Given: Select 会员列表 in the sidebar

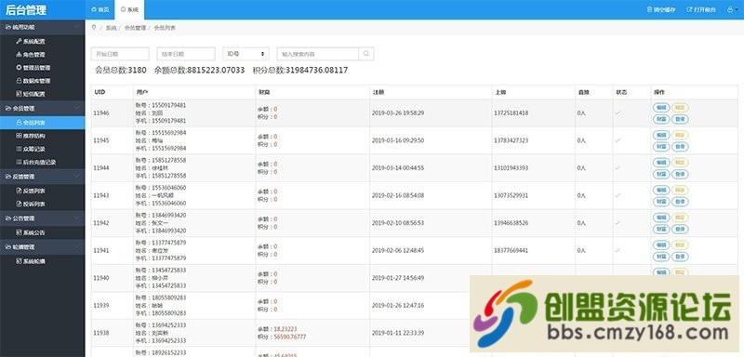Looking at the screenshot, I should 42,123.
